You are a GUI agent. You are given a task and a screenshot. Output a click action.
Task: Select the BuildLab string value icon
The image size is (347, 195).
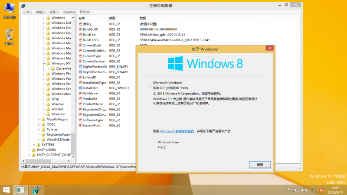[x=80, y=35]
